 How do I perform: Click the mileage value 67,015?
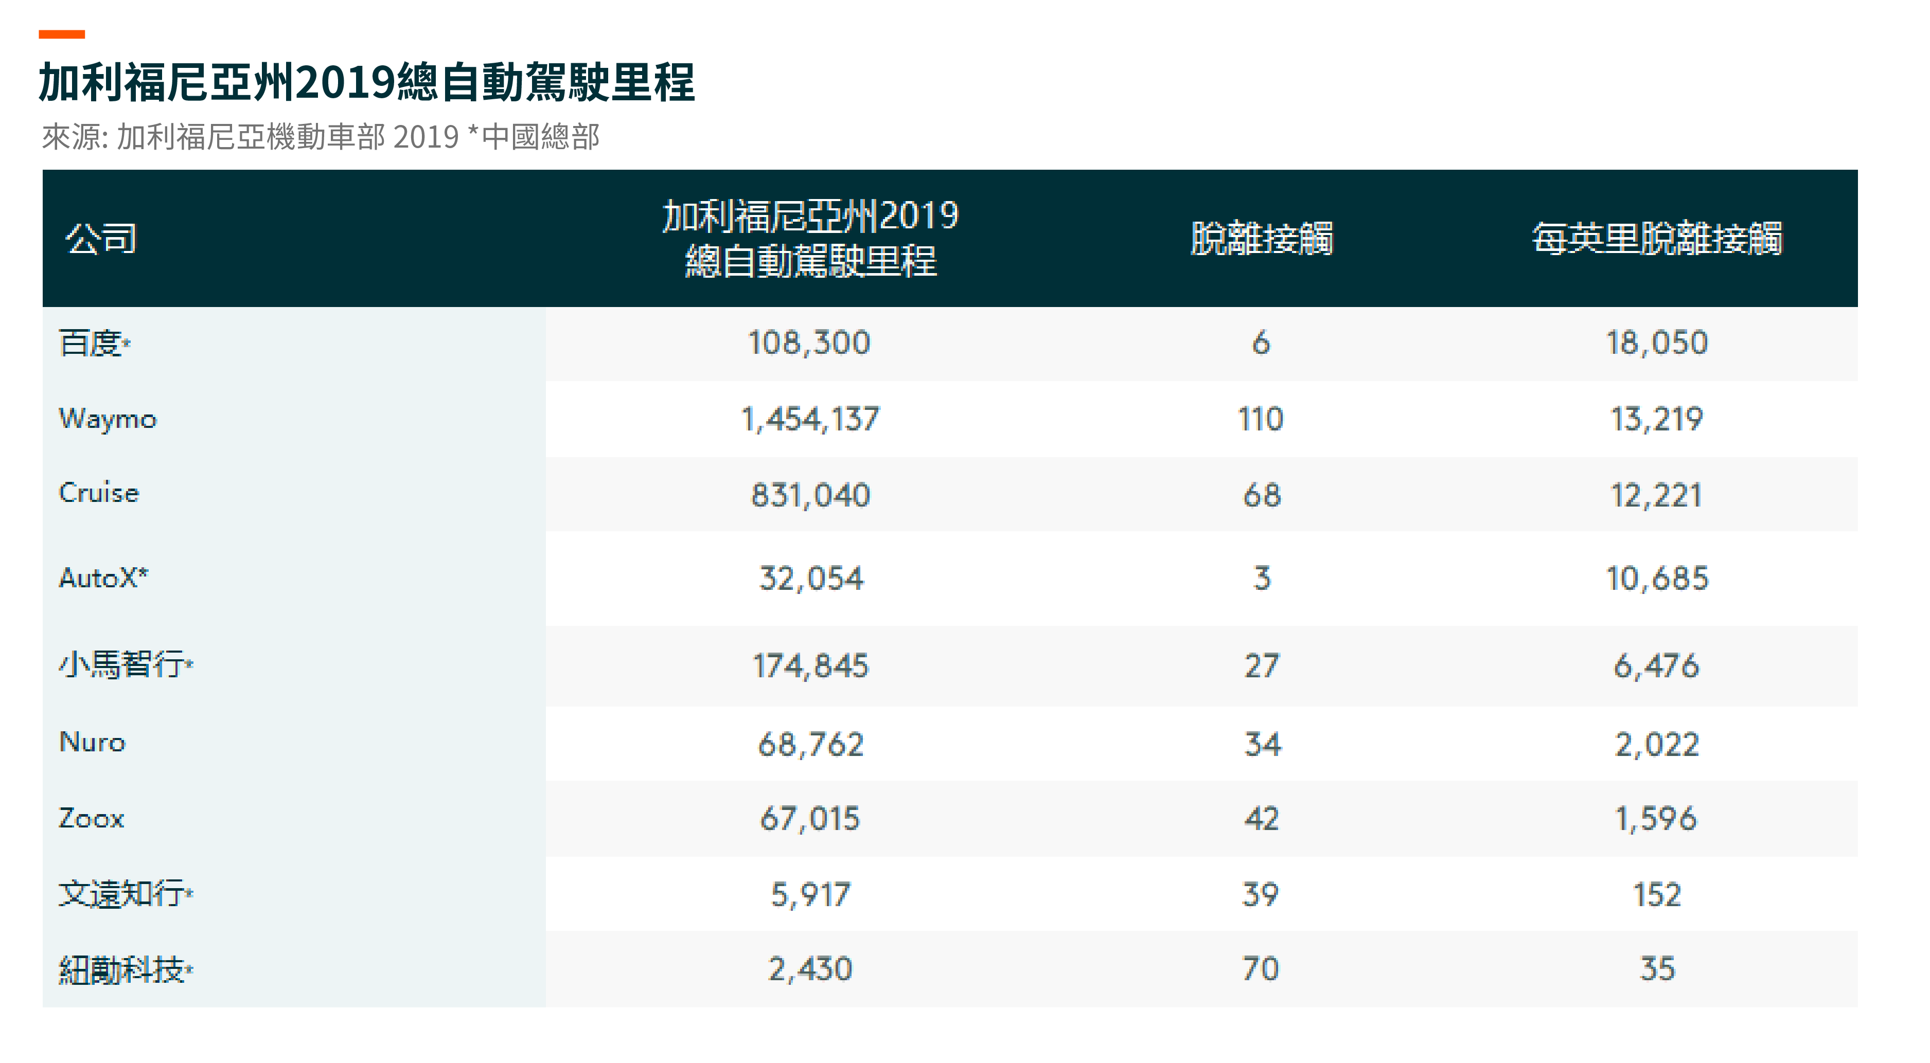click(810, 819)
